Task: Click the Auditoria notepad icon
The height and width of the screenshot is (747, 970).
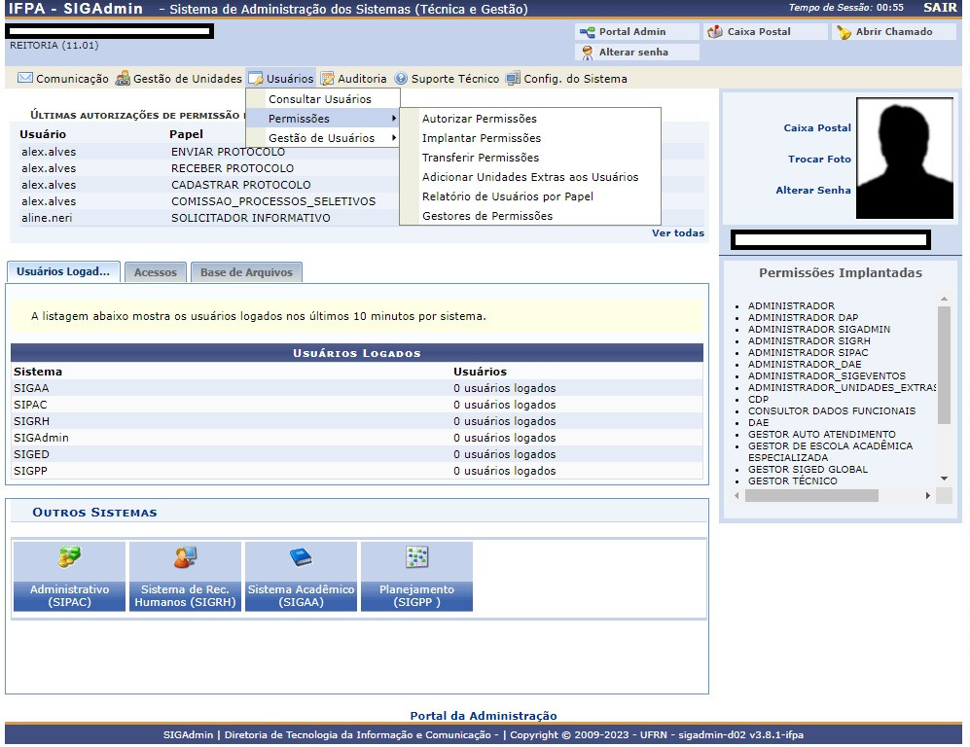Action: 327,79
